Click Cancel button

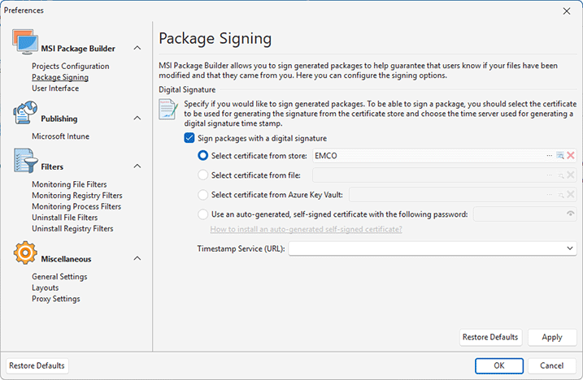tap(552, 366)
